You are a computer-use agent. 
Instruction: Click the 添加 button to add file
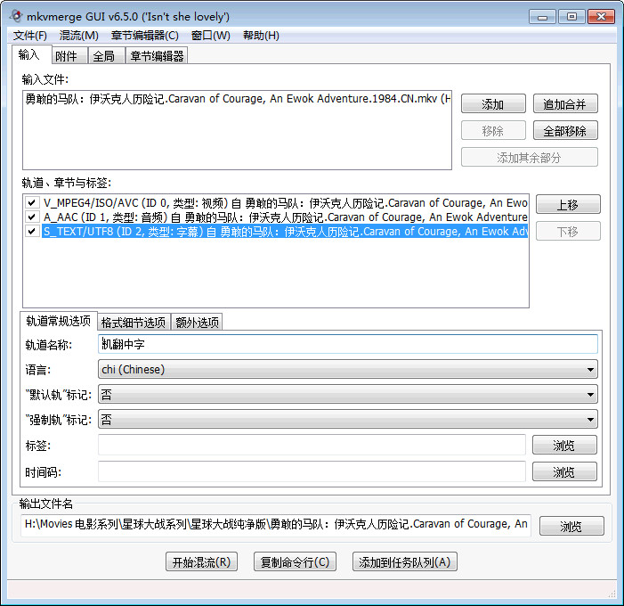(492, 104)
